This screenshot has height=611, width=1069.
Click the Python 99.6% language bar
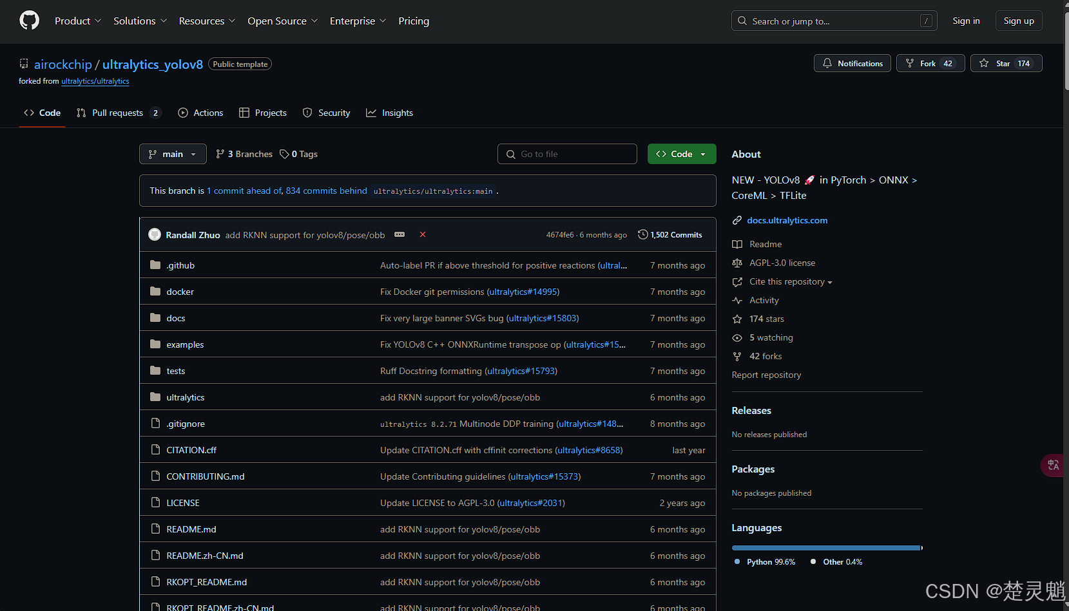coord(826,548)
